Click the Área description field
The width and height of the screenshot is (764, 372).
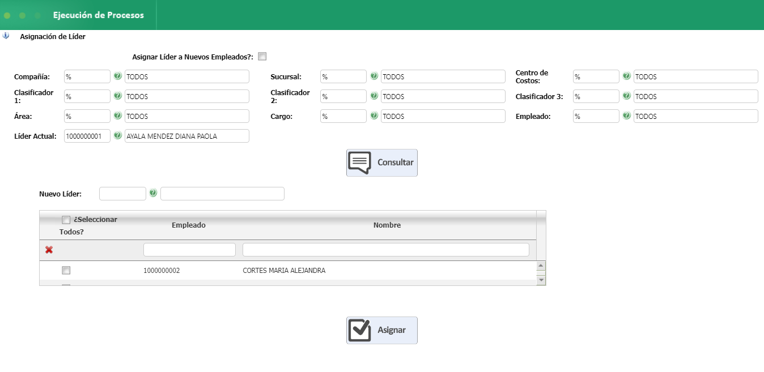point(187,116)
